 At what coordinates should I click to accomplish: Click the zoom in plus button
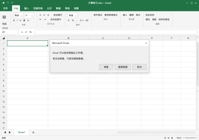point(196,138)
